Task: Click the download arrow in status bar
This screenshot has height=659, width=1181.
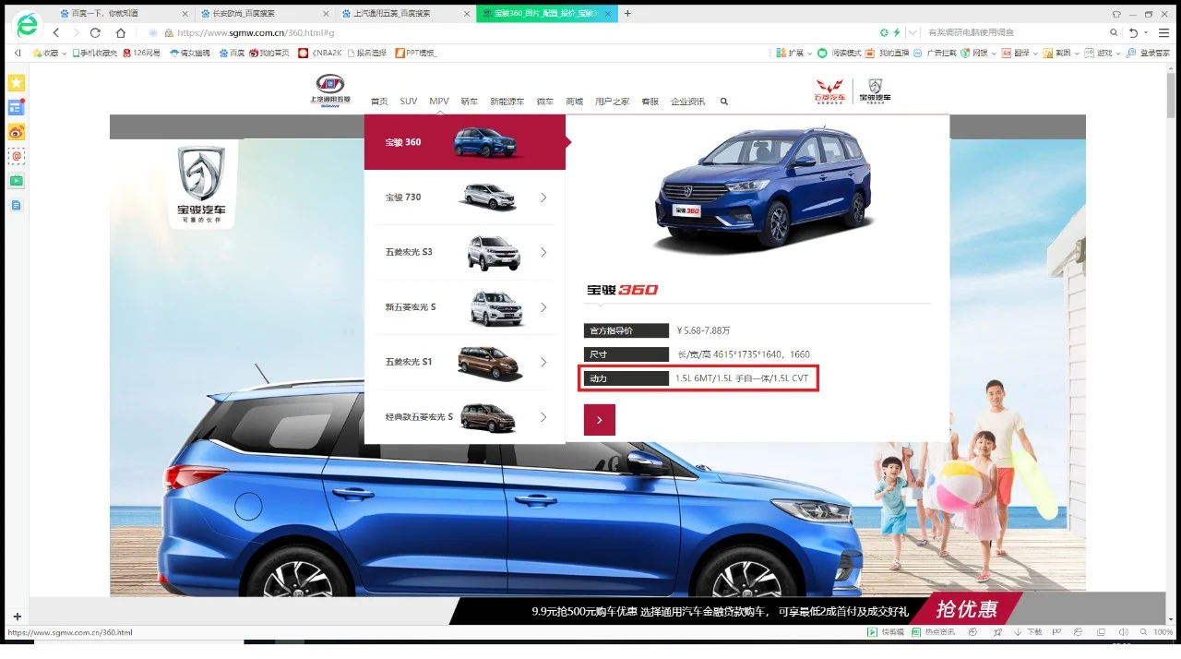Action: point(1018,632)
